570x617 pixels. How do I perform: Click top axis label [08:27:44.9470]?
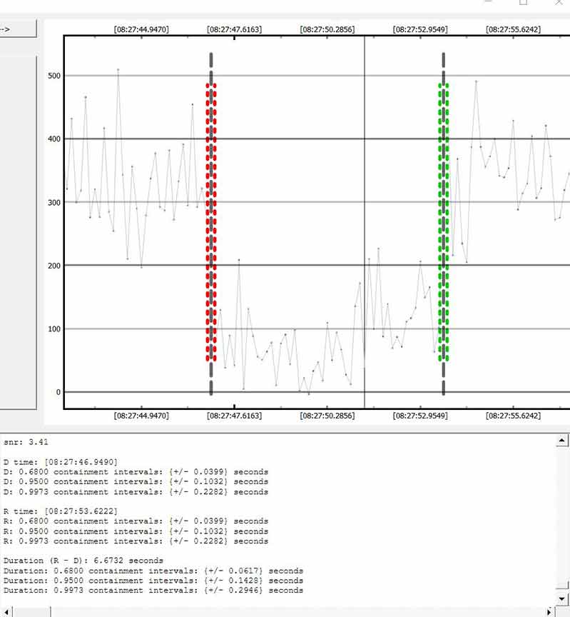(x=141, y=29)
